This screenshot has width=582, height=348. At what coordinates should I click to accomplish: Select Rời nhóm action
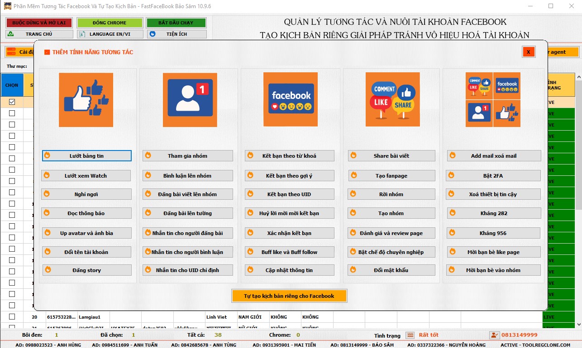click(x=391, y=194)
